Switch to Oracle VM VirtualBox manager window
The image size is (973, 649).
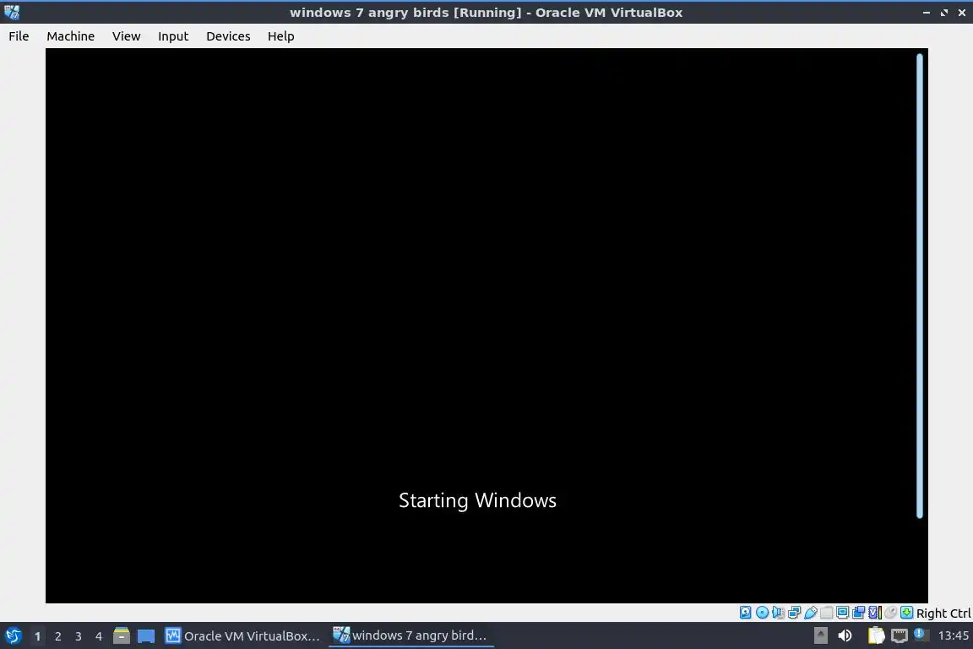point(242,636)
